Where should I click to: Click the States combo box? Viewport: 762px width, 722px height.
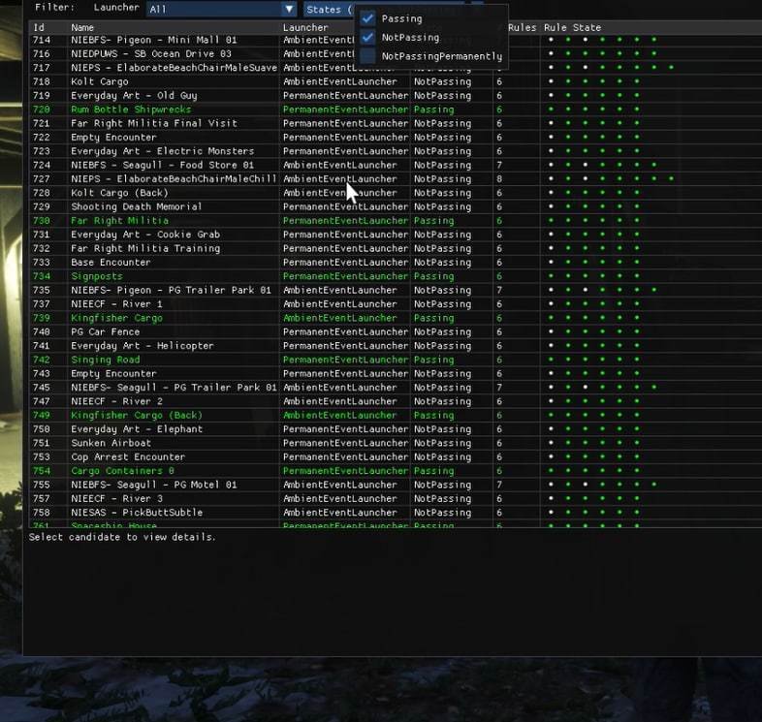click(x=328, y=9)
